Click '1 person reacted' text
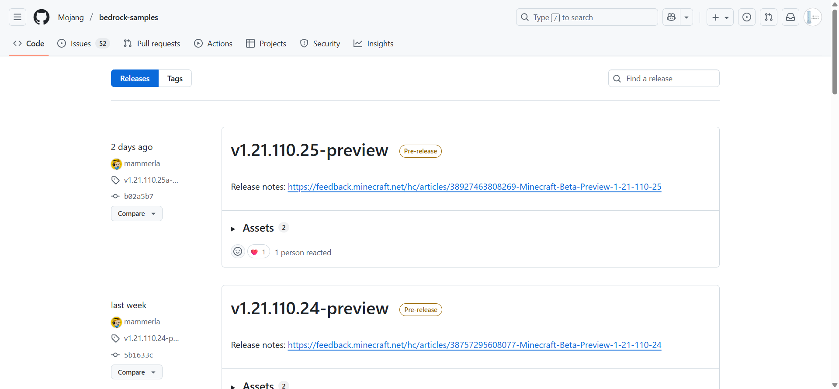Image resolution: width=839 pixels, height=389 pixels. coord(303,253)
